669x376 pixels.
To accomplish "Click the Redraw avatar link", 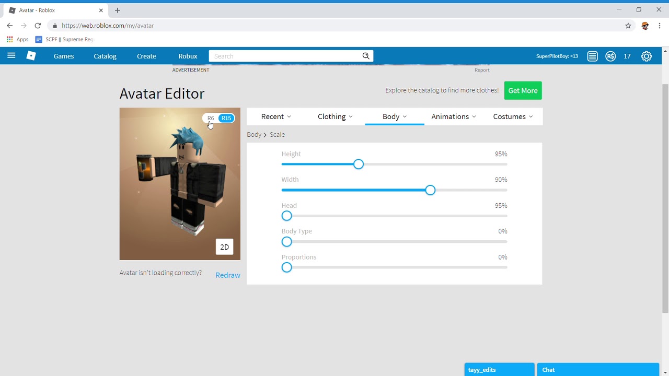I will coord(228,275).
